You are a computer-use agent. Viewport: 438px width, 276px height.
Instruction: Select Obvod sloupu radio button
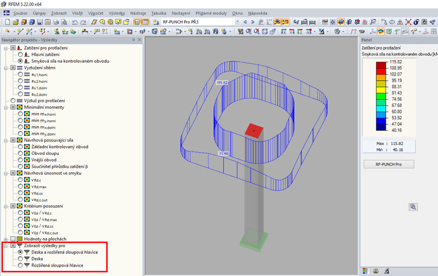click(x=20, y=153)
